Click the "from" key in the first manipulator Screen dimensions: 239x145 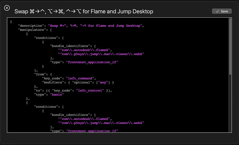(x=40, y=74)
